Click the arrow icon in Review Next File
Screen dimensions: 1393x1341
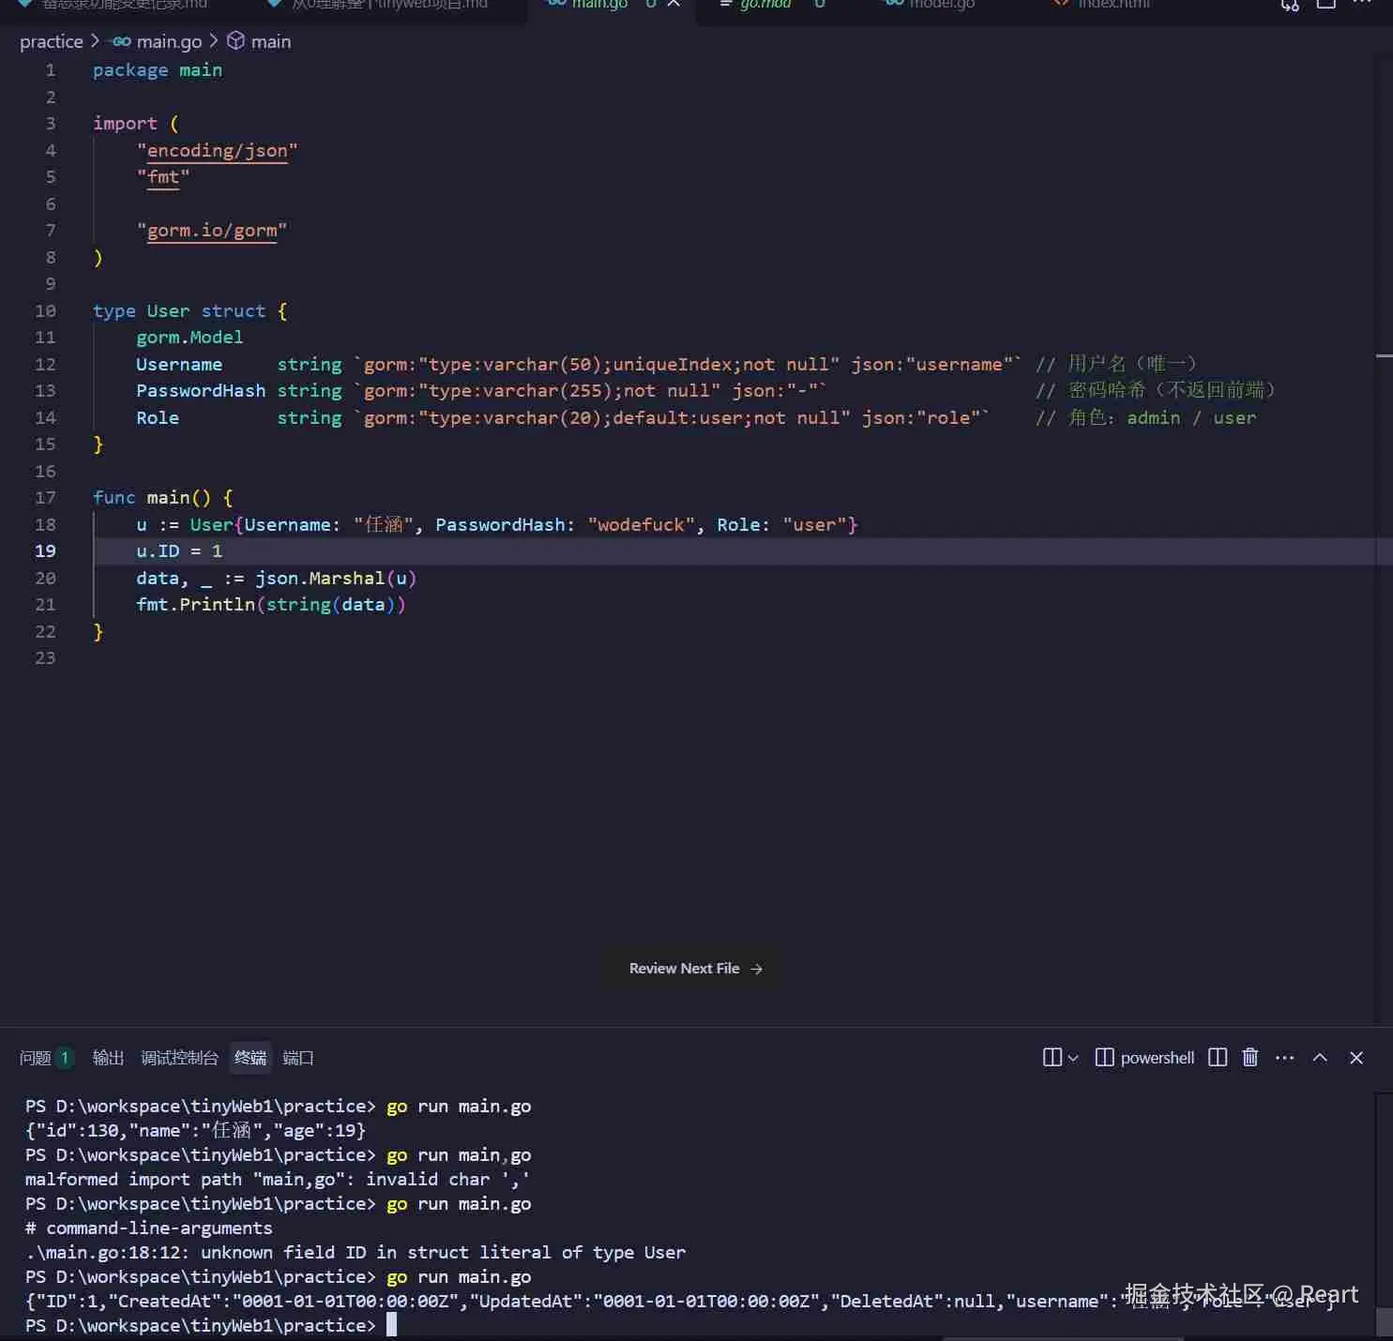[757, 969]
